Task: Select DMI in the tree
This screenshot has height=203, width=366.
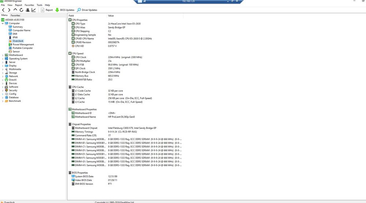Action: coord(15,34)
